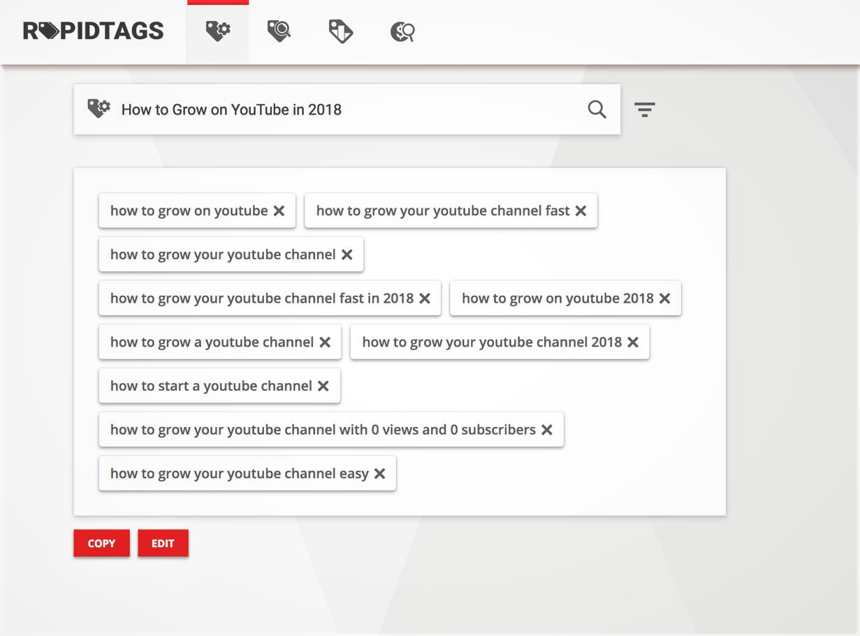Remove tag 'with 0 views and 0 subscribers'

pyautogui.click(x=547, y=430)
